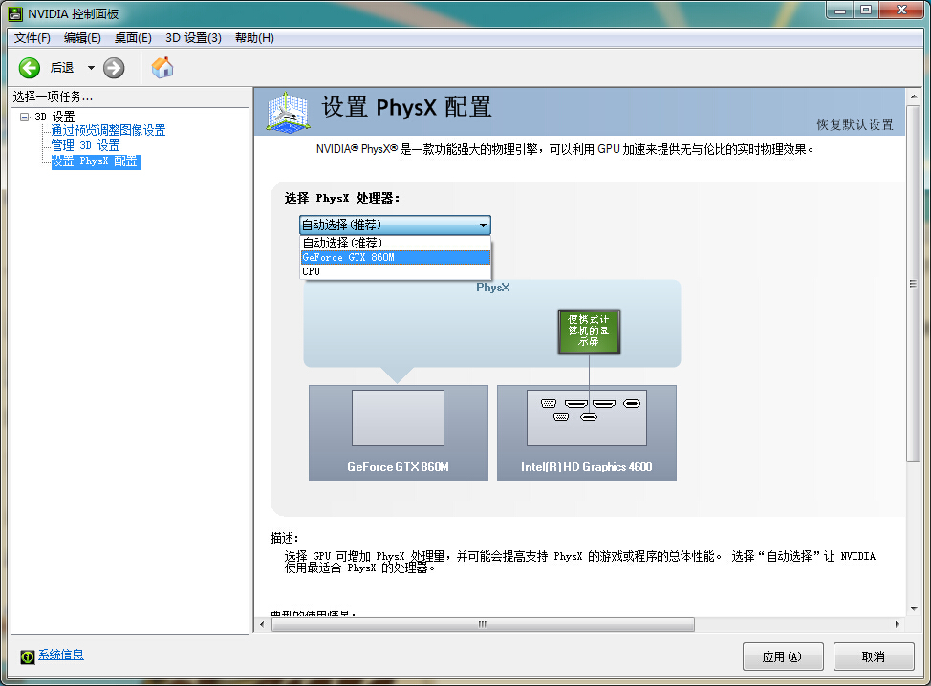
Task: Close the NVIDIA control panel window
Action: 901,11
